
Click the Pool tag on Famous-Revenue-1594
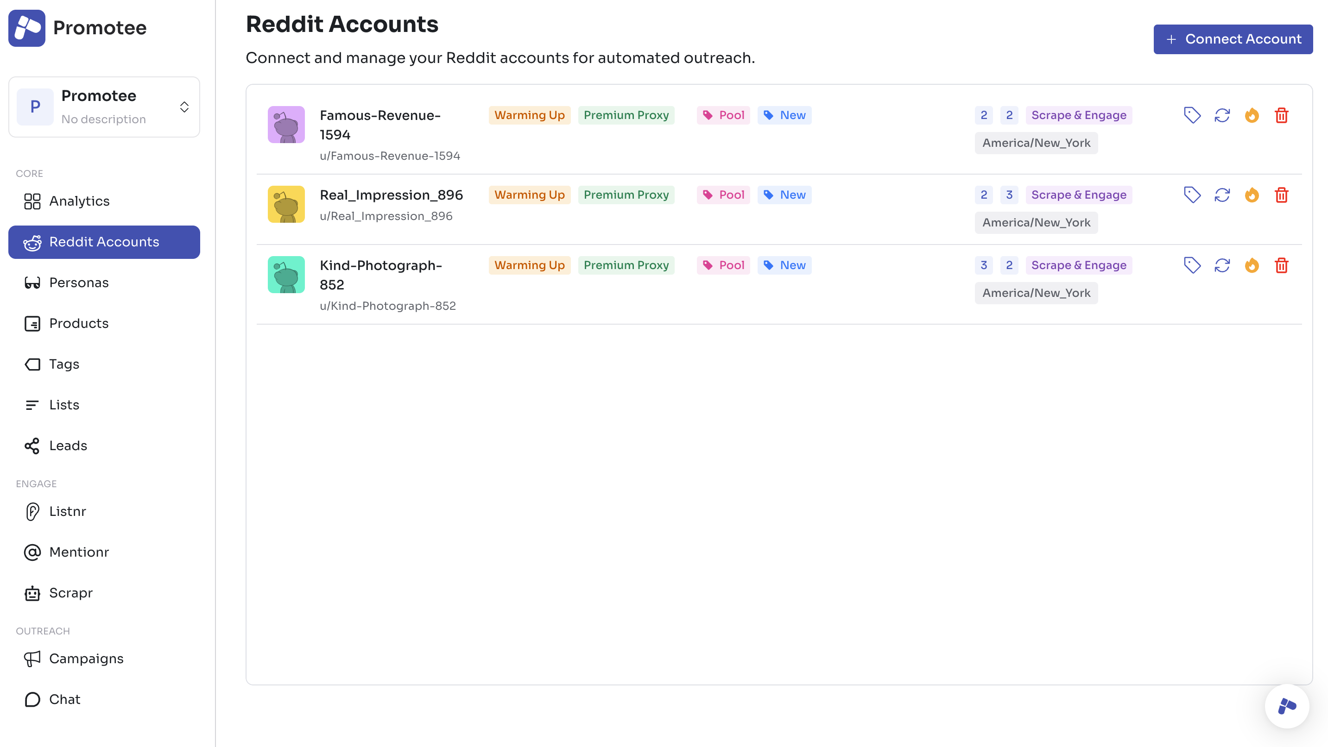pos(723,115)
